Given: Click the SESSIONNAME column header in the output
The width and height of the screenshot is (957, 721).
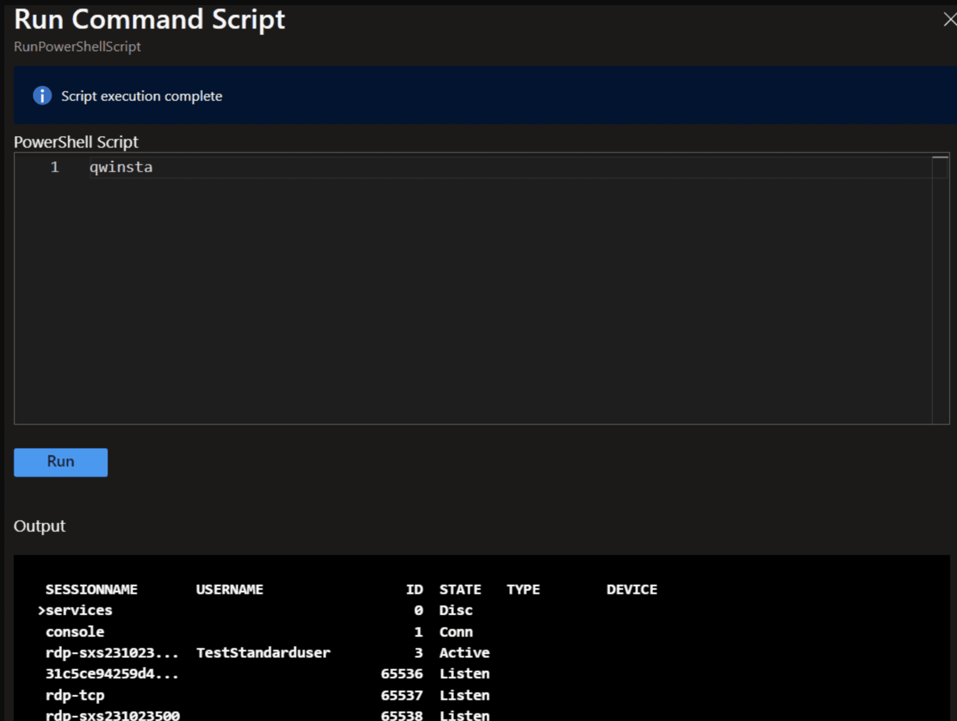Looking at the screenshot, I should tap(92, 589).
